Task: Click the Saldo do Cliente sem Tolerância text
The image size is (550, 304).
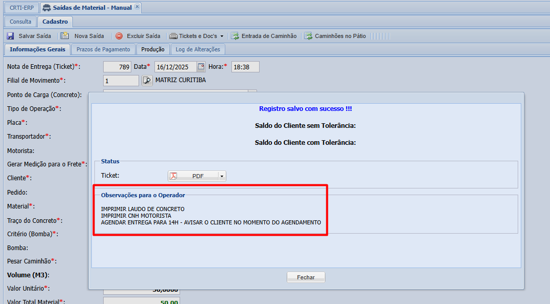Action: tap(305, 126)
